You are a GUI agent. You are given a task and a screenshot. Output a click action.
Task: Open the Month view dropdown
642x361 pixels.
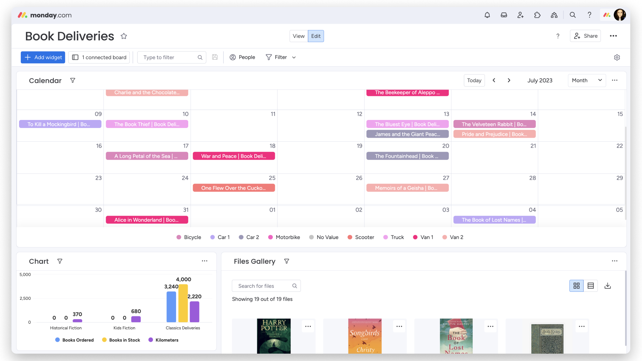(x=586, y=80)
